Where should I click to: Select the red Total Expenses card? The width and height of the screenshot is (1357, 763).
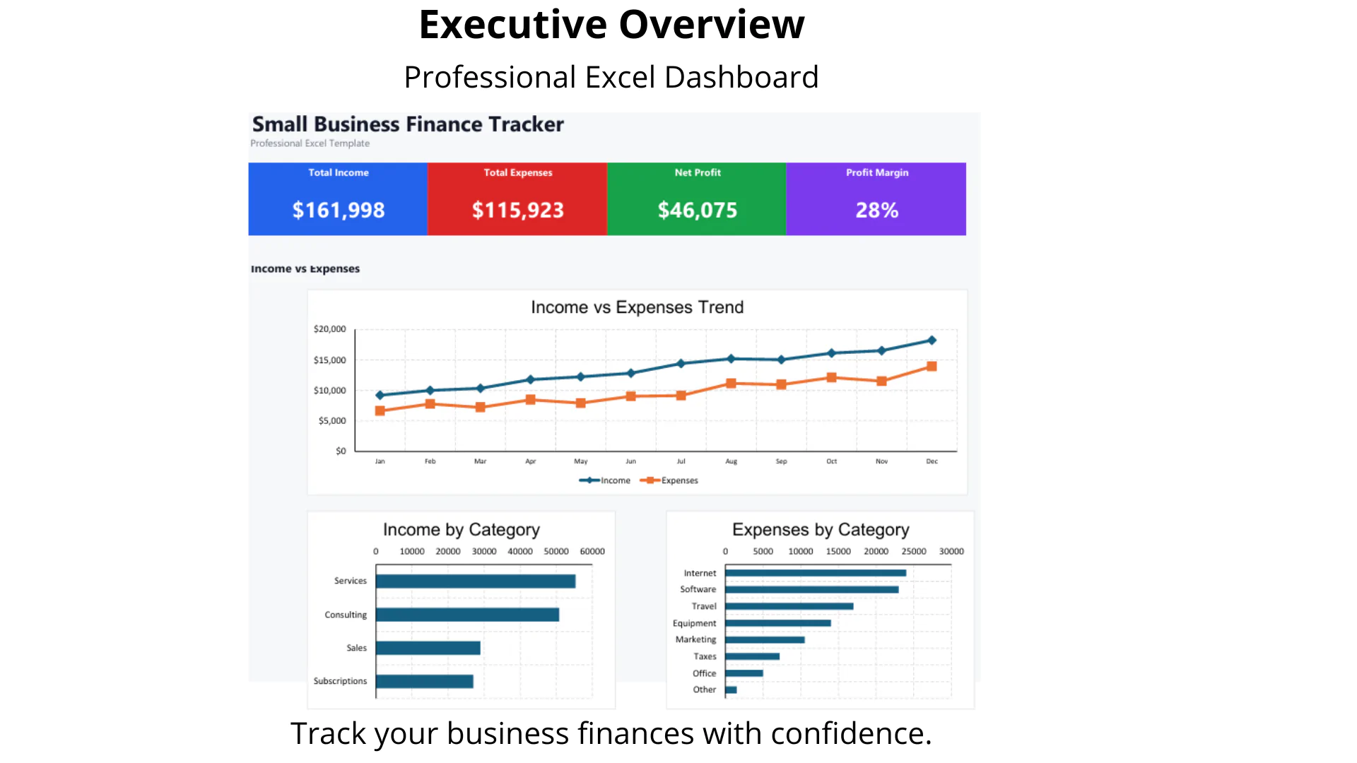tap(517, 199)
